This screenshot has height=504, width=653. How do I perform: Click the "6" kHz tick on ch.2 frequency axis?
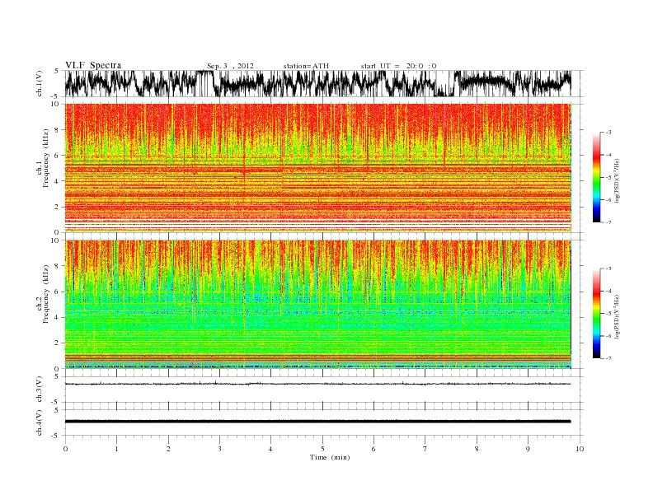58,292
